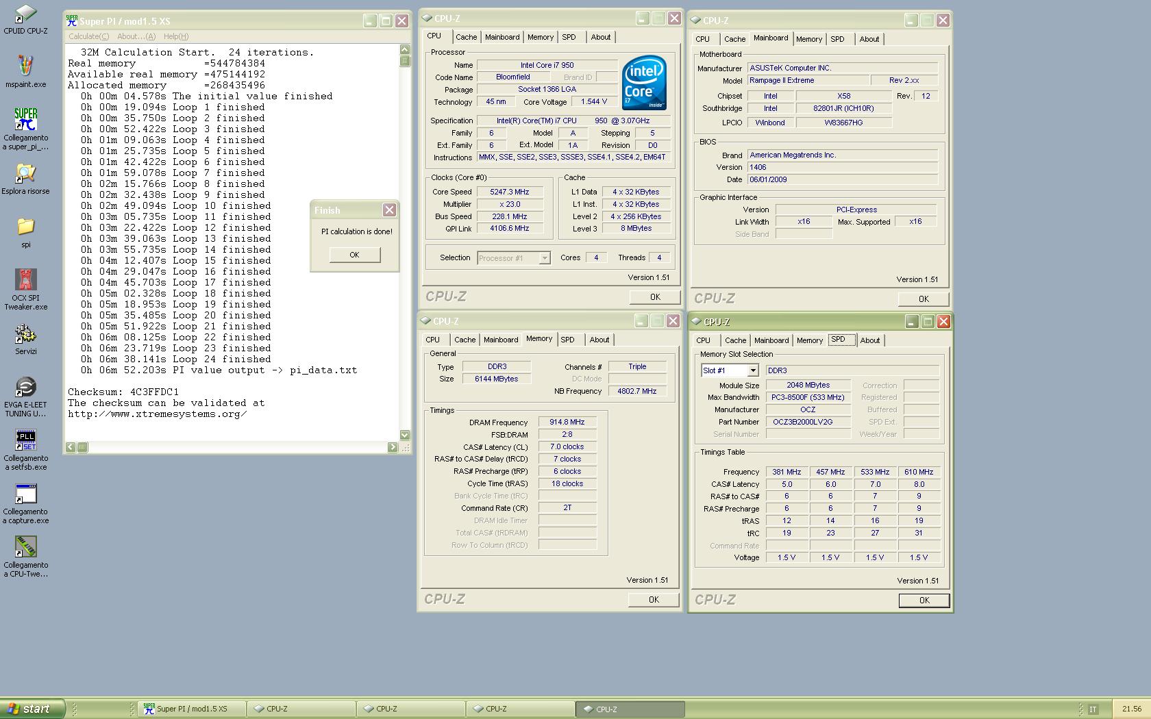Image resolution: width=1151 pixels, height=719 pixels.
Task: Click the Checksum: 4C3FFDC1 line
Action: click(x=123, y=392)
